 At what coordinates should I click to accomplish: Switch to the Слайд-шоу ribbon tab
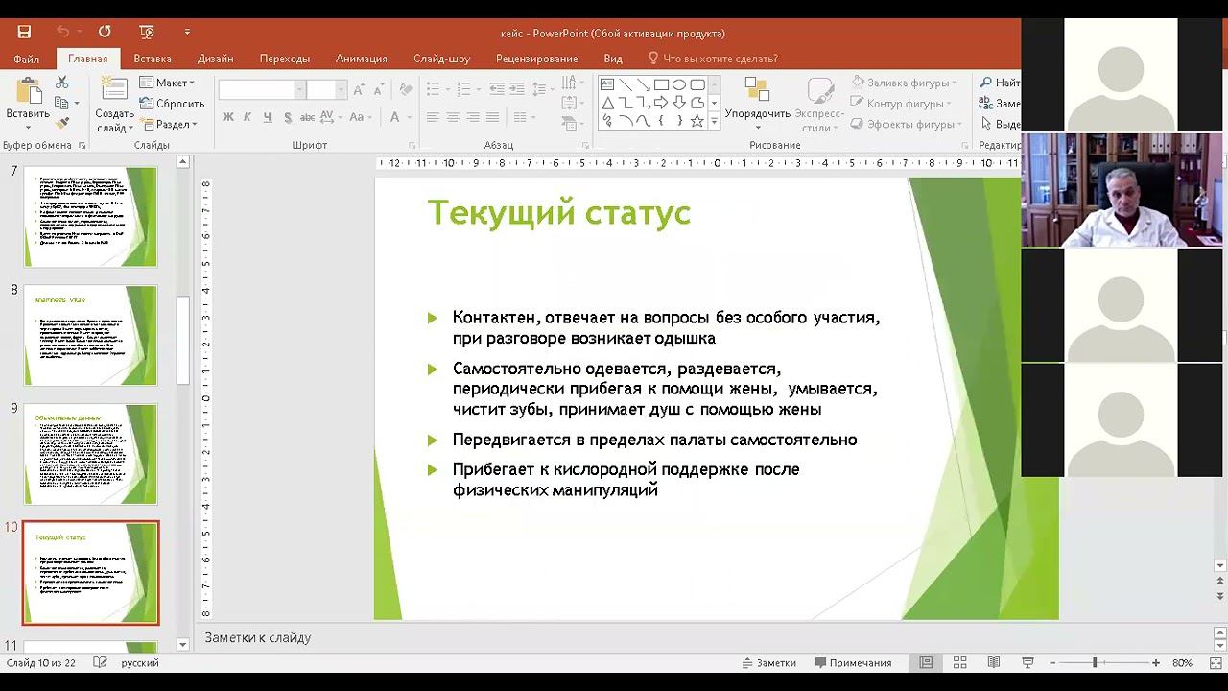pos(441,59)
